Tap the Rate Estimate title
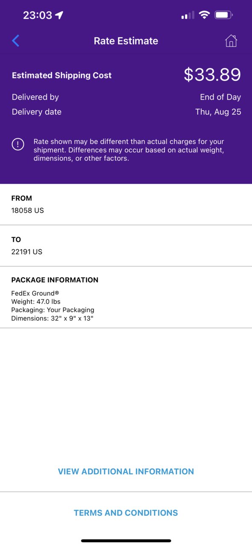 click(x=126, y=41)
